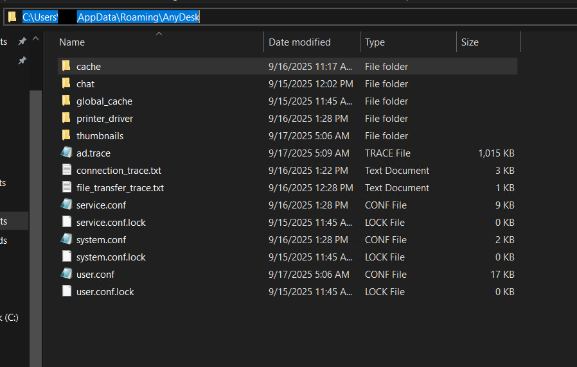The width and height of the screenshot is (577, 367).
Task: Click the printer_driver folder icon
Action: (66, 118)
